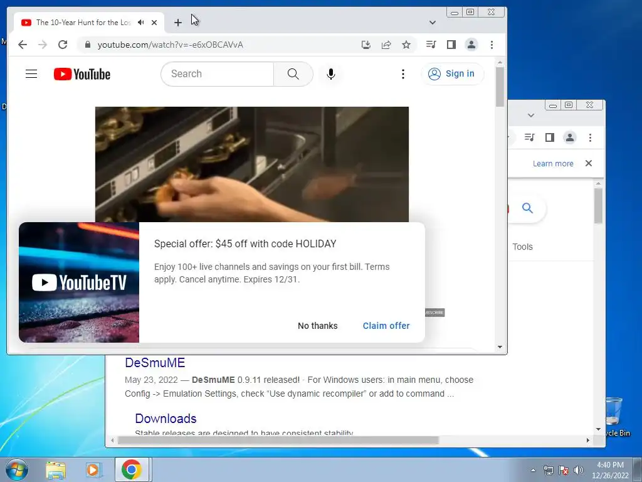The height and width of the screenshot is (482, 642).
Task: Open File Explorer from taskbar
Action: [x=56, y=469]
